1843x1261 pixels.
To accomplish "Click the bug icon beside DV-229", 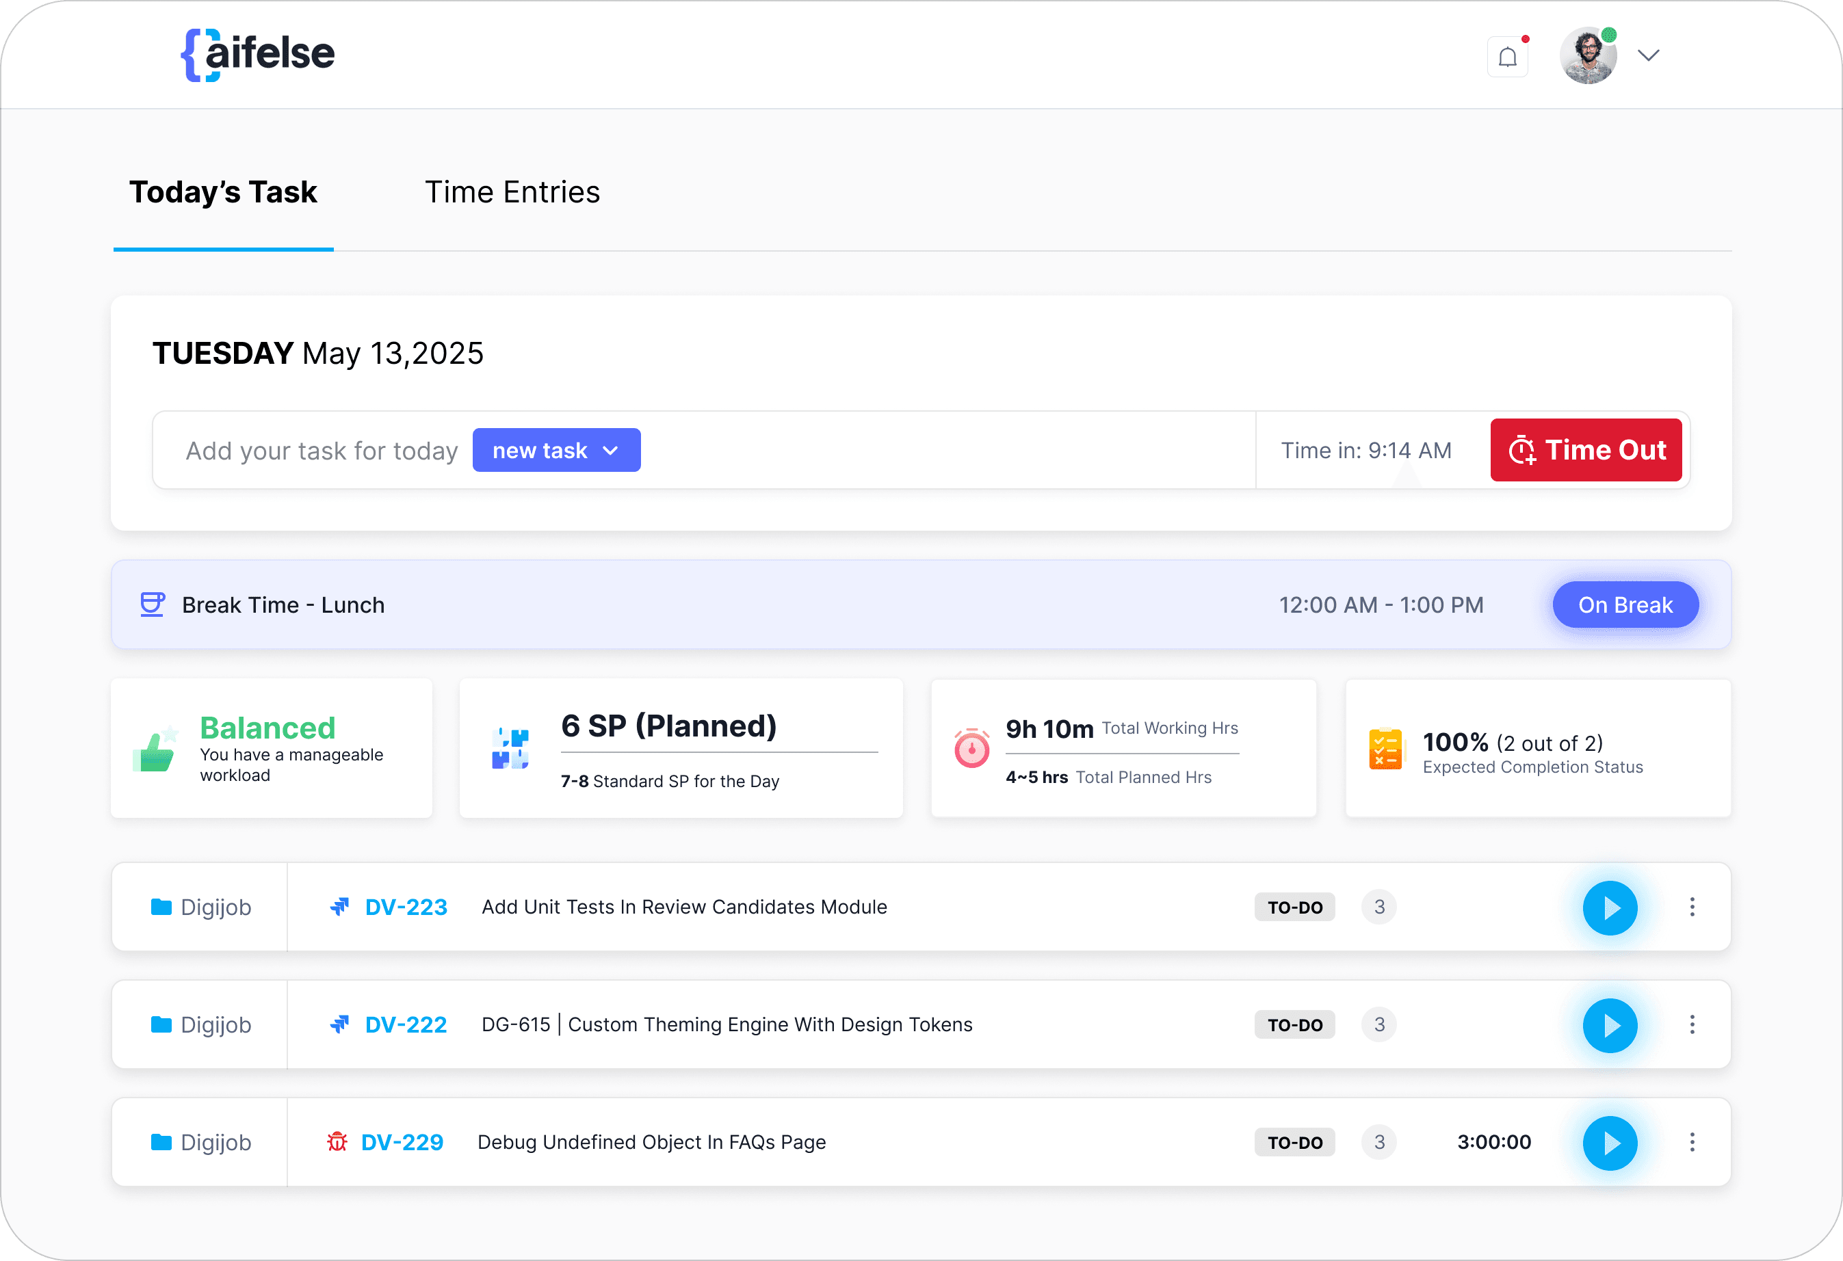I will tap(337, 1142).
